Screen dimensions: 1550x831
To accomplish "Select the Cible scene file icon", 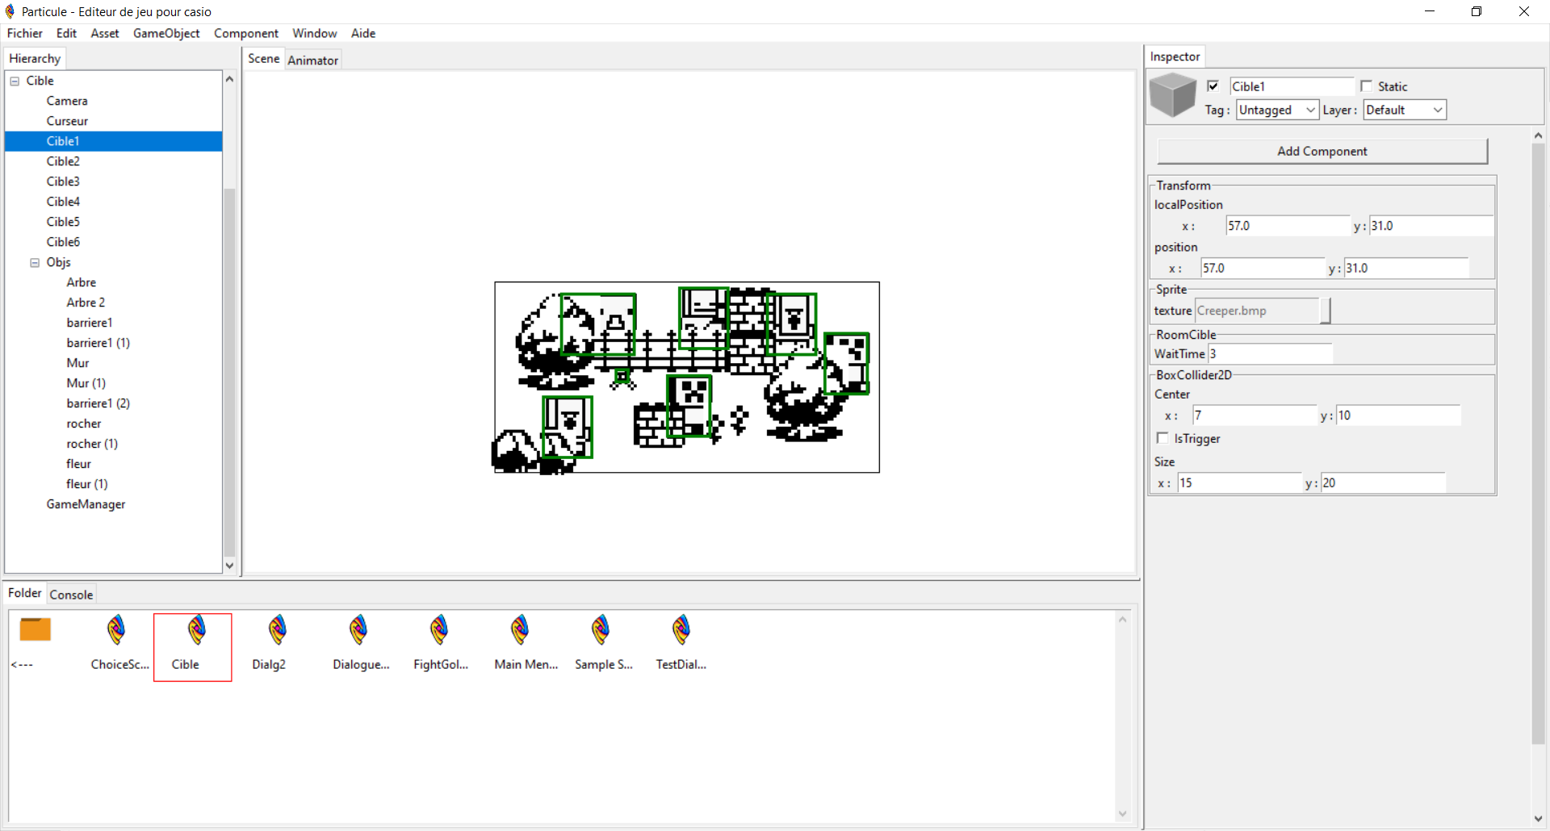I will 197,630.
